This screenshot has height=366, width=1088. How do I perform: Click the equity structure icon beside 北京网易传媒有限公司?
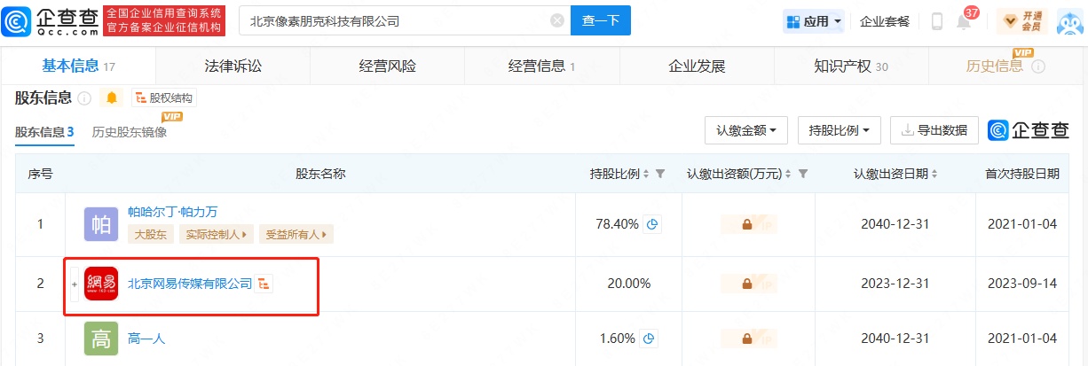pyautogui.click(x=264, y=284)
